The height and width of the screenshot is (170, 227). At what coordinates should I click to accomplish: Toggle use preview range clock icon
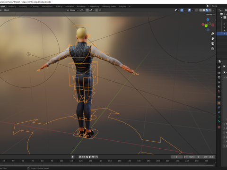pyautogui.click(x=185, y=157)
